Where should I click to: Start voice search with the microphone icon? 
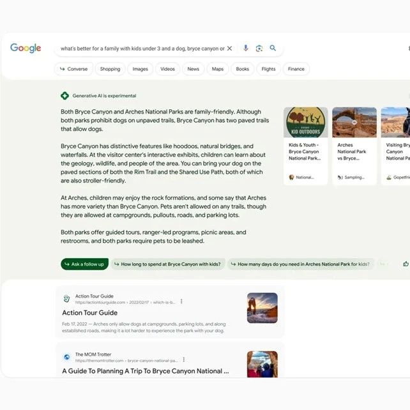tap(245, 48)
